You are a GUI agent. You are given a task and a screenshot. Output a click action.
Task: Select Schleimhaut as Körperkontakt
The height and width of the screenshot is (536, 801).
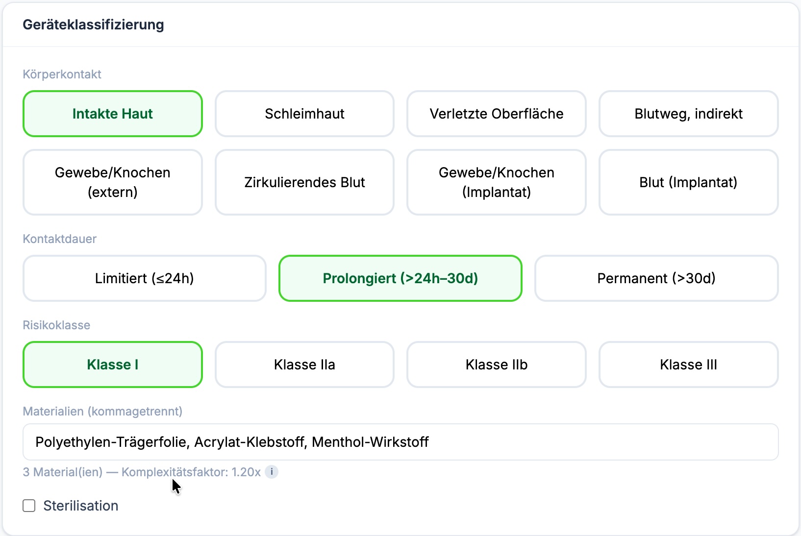[x=304, y=114]
